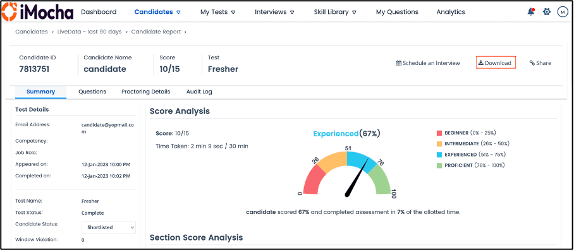
Task: Click the LiveData - last 90 days breadcrumb
Action: click(89, 32)
